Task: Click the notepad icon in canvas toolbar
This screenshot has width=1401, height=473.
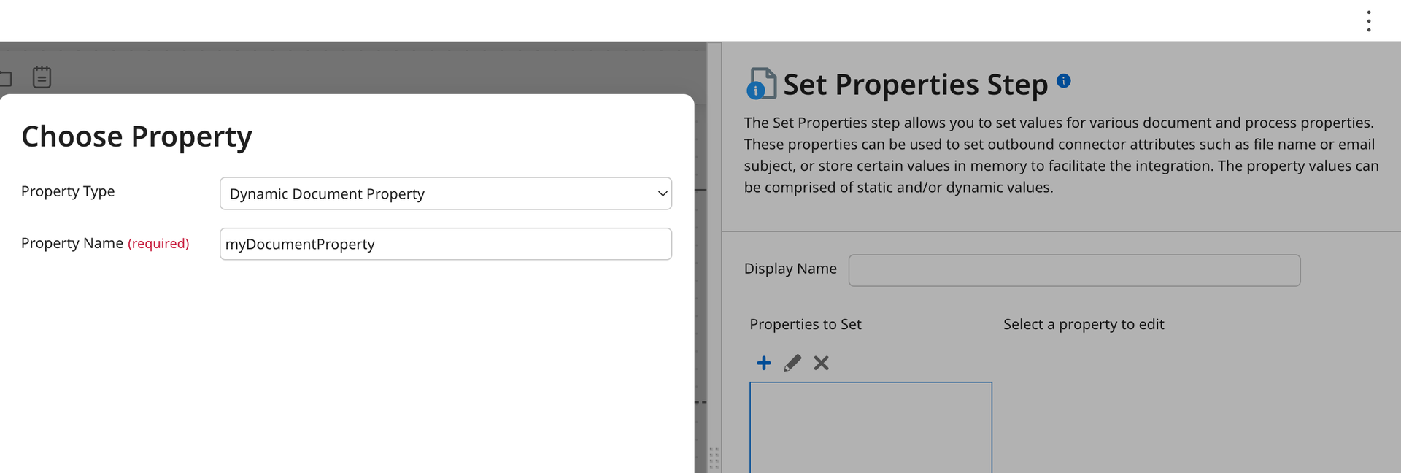Action: pos(42,77)
